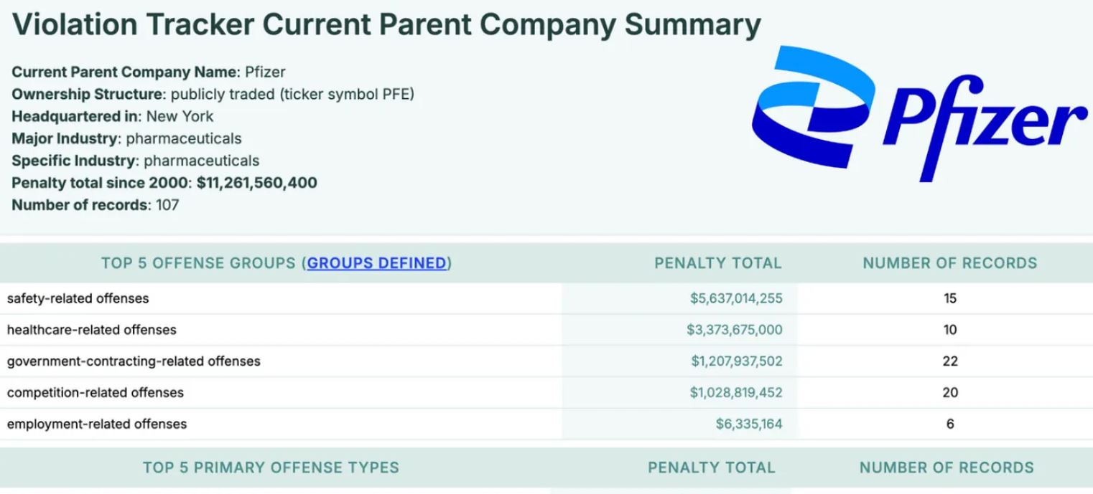Click record count 22 for government-contracting

pos(950,361)
